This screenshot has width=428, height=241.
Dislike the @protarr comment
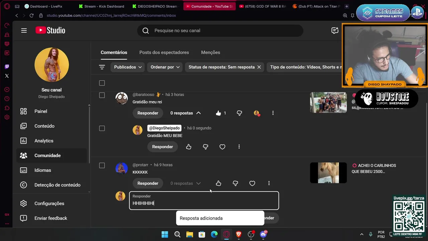235,183
